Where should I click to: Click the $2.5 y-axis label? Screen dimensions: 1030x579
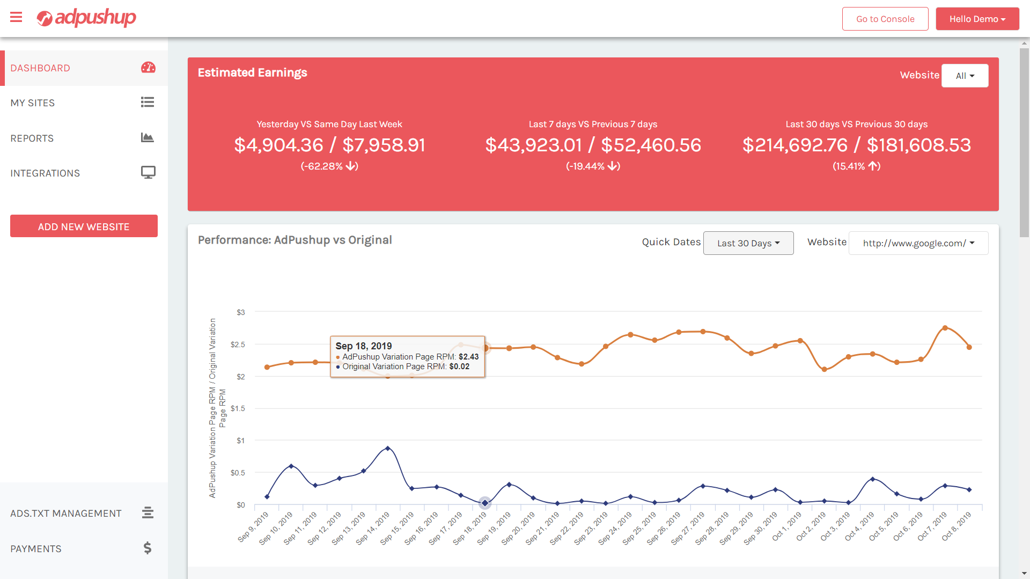click(238, 345)
